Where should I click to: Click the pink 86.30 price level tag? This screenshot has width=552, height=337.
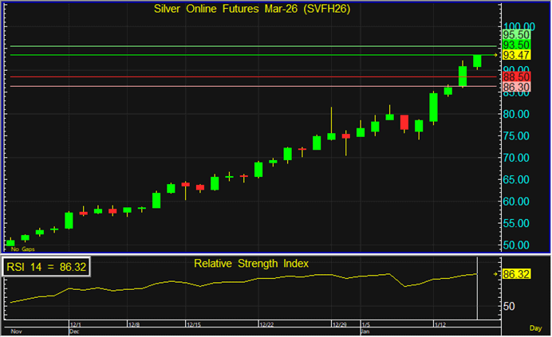[516, 85]
